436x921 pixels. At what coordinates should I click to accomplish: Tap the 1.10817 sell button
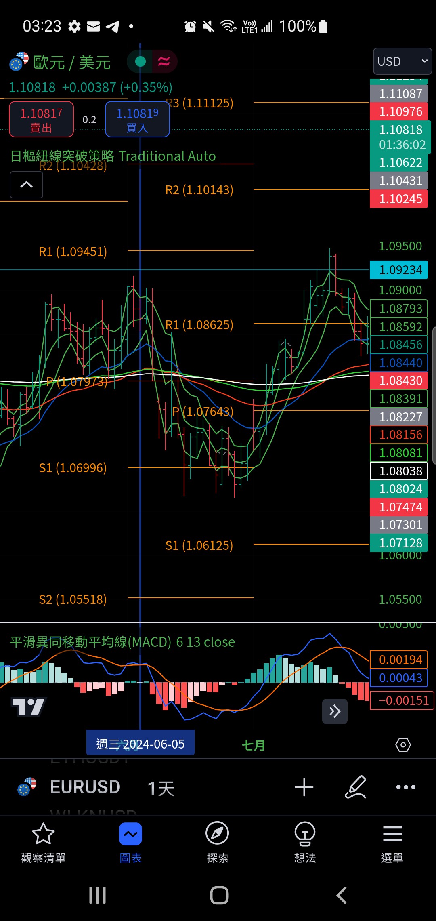point(41,119)
